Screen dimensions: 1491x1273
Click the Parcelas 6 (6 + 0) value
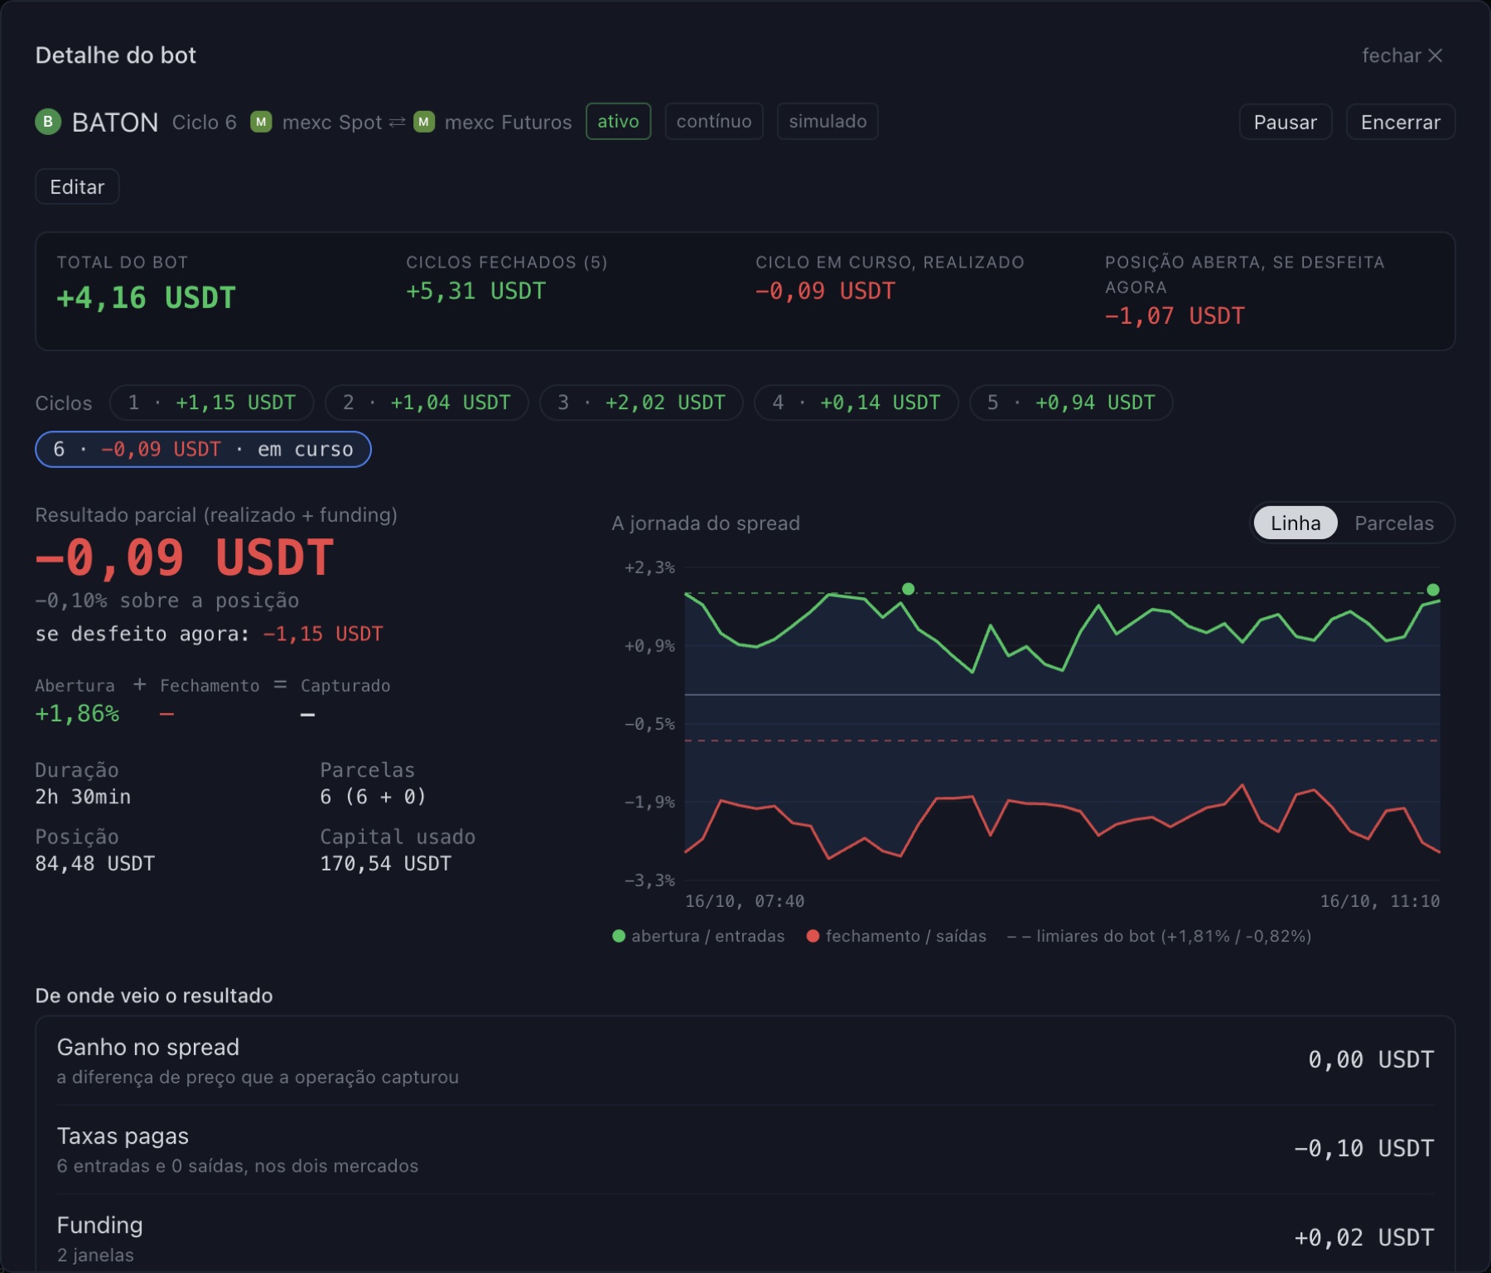point(374,797)
